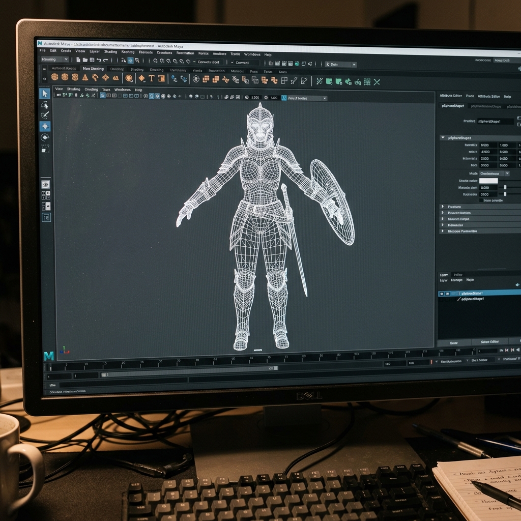The width and height of the screenshot is (521, 521).
Task: Click the green X icon on shelf
Action: point(377,82)
